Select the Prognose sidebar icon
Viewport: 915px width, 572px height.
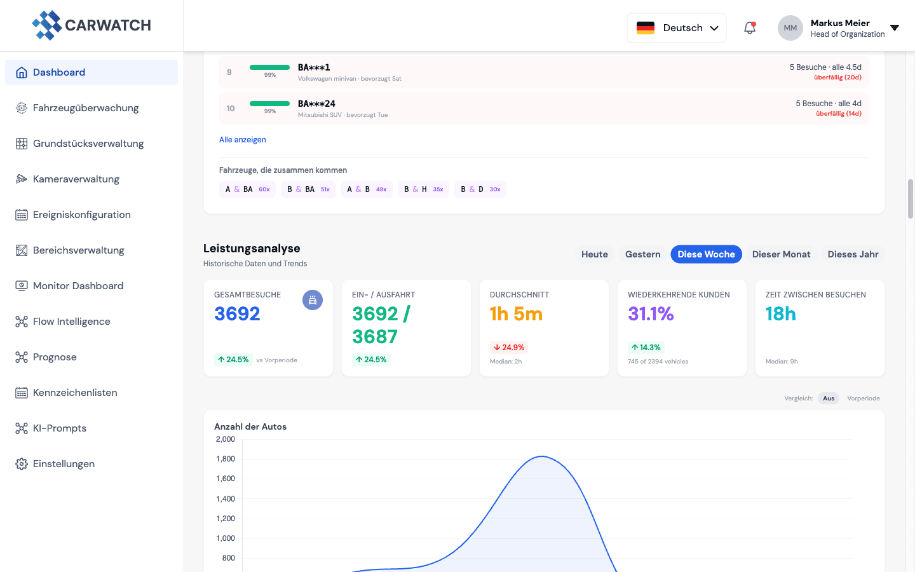pos(21,357)
